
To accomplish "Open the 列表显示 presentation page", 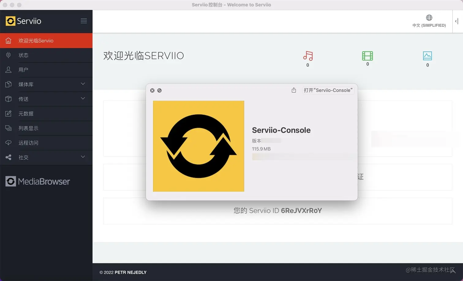I will point(46,128).
